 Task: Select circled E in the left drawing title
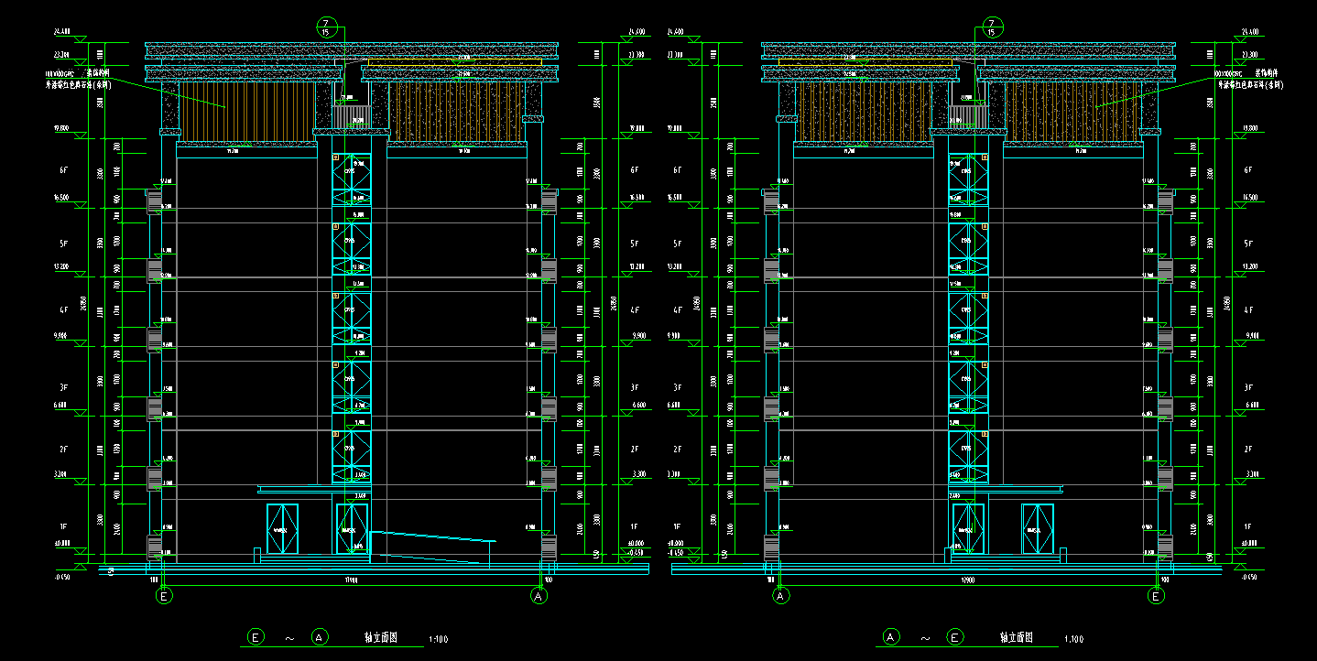(x=257, y=636)
